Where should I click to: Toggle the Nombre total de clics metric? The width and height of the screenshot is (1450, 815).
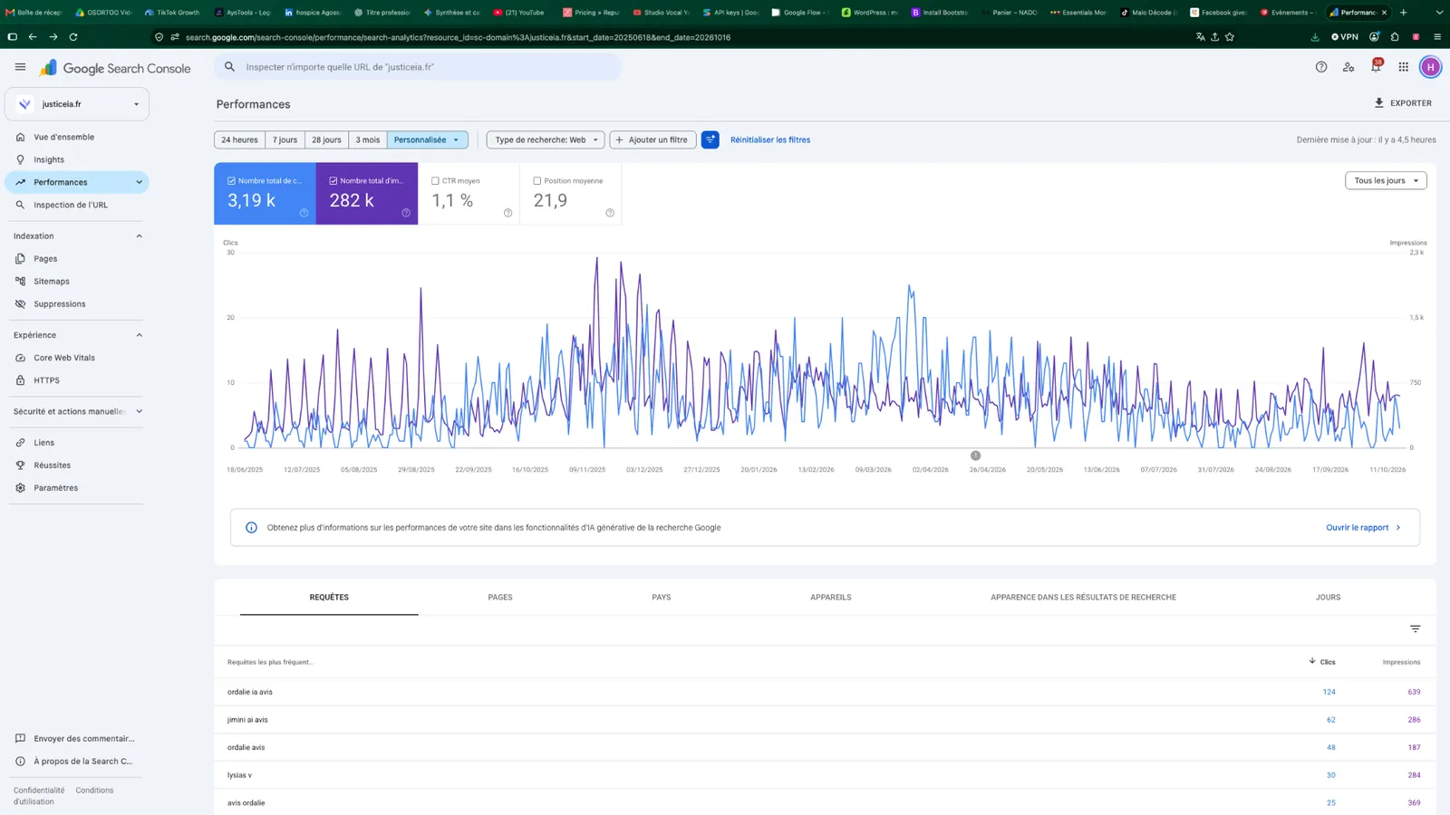tap(265, 194)
